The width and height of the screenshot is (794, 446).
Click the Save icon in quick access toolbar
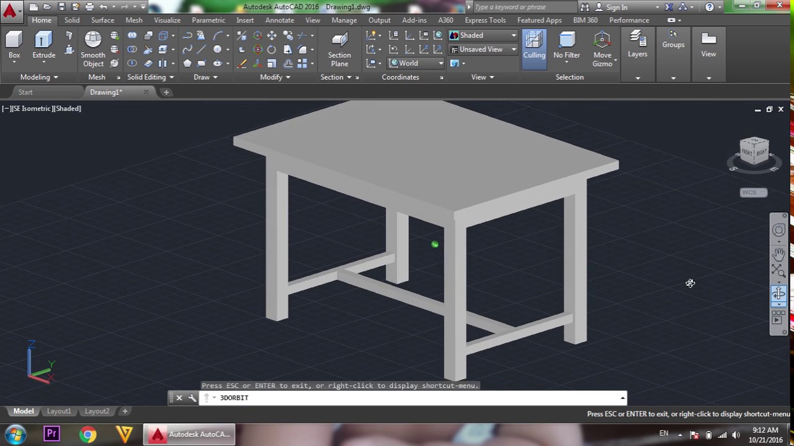pos(61,7)
